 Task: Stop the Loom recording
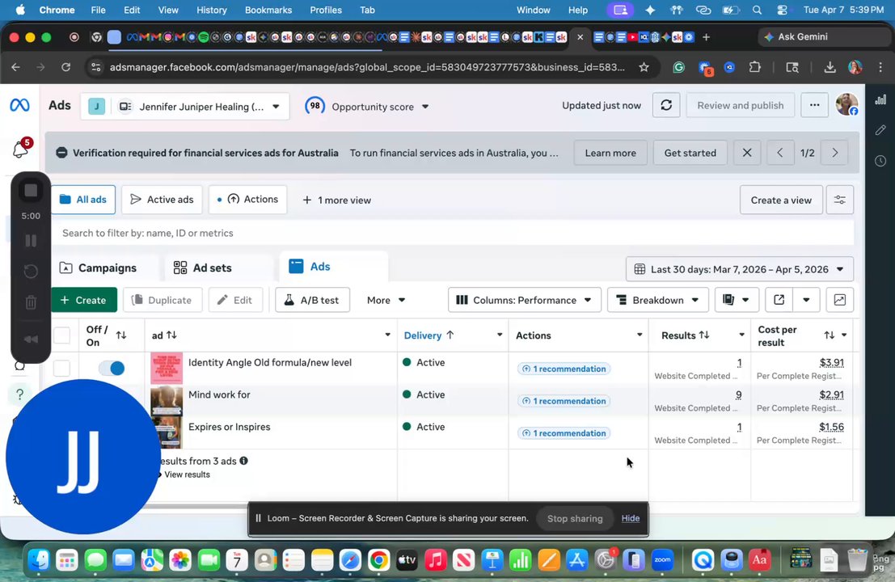click(x=31, y=191)
